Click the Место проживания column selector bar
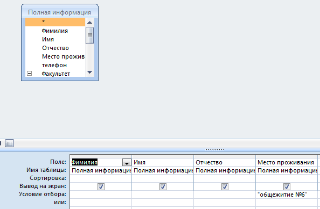 (287, 156)
